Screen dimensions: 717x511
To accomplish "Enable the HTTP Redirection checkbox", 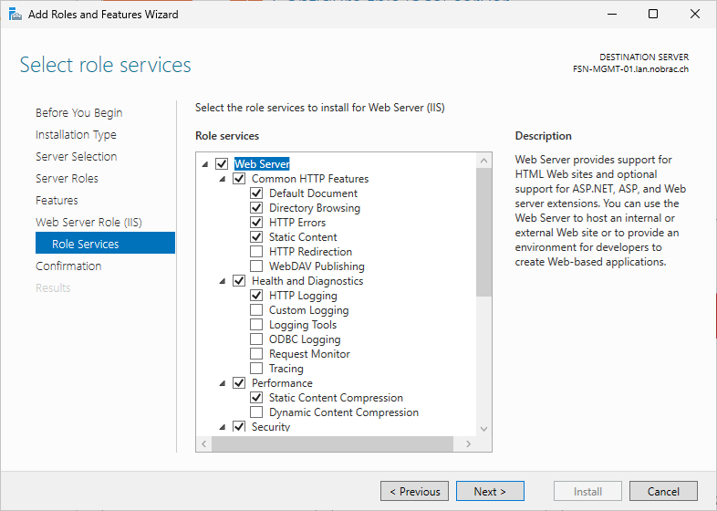I will click(x=256, y=252).
